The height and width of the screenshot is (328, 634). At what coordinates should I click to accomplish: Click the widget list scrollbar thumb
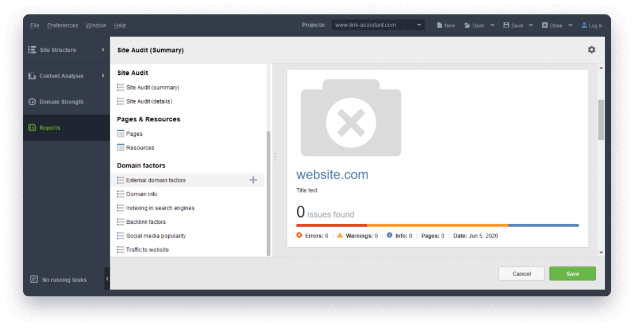(x=268, y=193)
